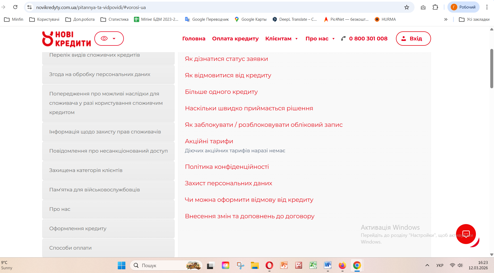Open the Більше одного кредиту question
Screen dimensions: 494x273
coord(221,92)
